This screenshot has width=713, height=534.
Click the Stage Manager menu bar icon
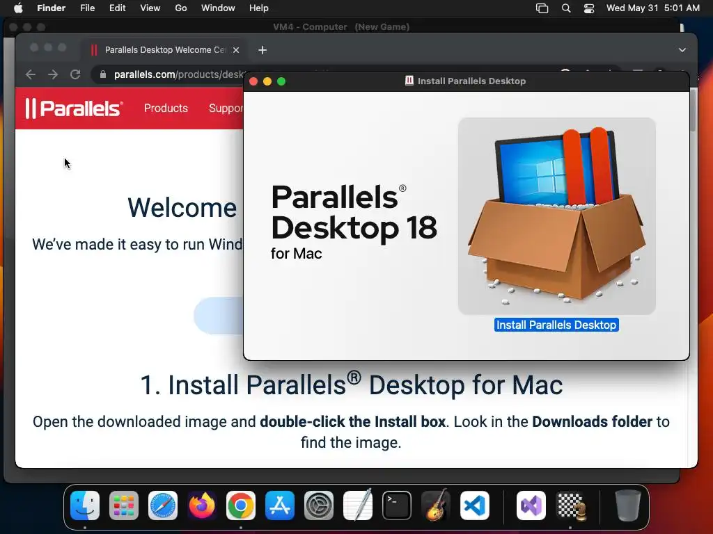tap(542, 8)
